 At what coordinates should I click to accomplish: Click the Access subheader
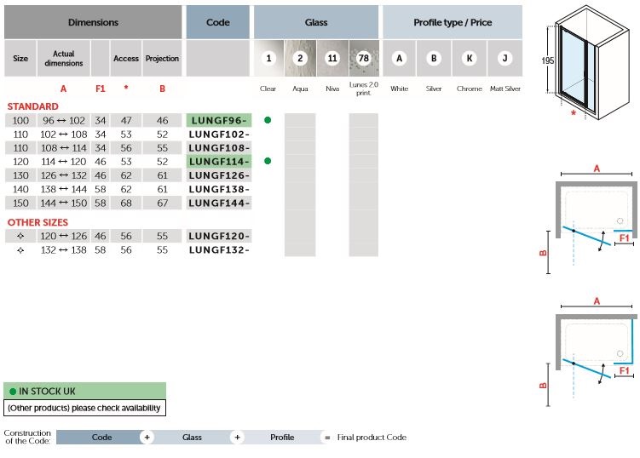[126, 59]
